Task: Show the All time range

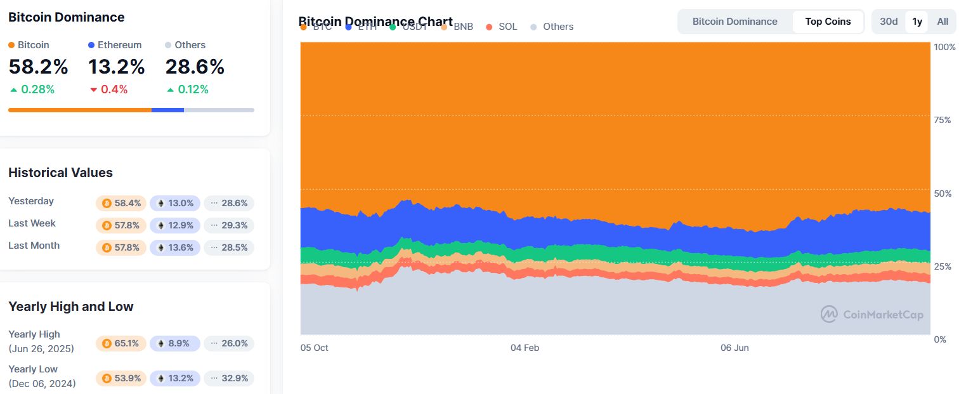Action: 943,22
